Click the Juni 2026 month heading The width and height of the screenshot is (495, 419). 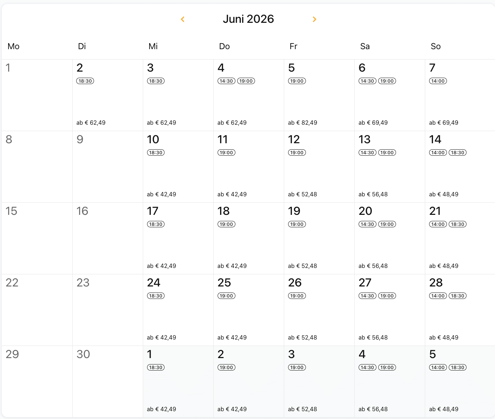pos(248,19)
